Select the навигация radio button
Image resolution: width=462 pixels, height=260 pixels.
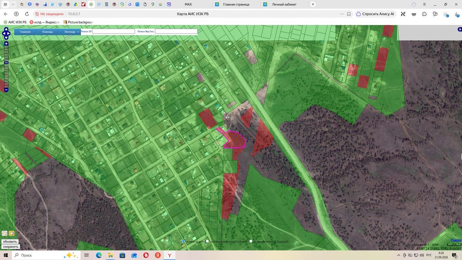pos(183,241)
